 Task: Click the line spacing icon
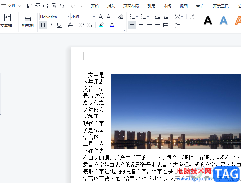pyautogui.click(x=178, y=25)
